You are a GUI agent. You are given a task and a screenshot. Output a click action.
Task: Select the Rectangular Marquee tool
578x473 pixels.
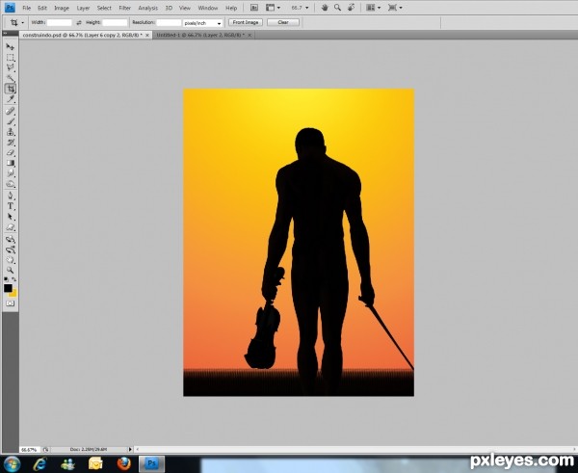click(x=10, y=58)
